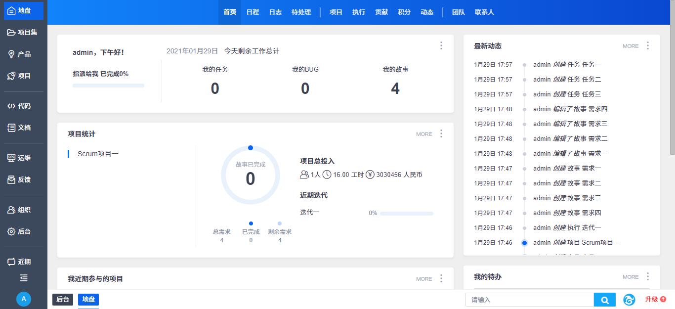Screen dimensions: 675x309
Task: Select the 待处理 top navigation item
Action: tap(301, 12)
